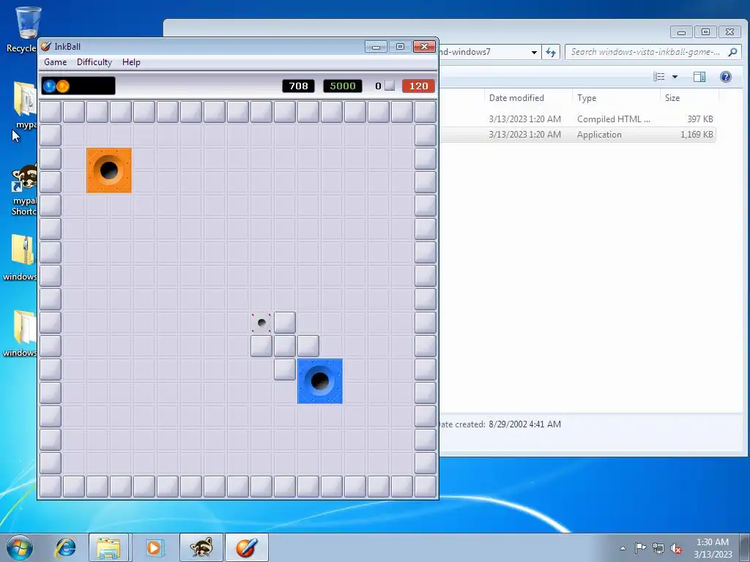
Task: Click Explorer refresh button
Action: 551,52
